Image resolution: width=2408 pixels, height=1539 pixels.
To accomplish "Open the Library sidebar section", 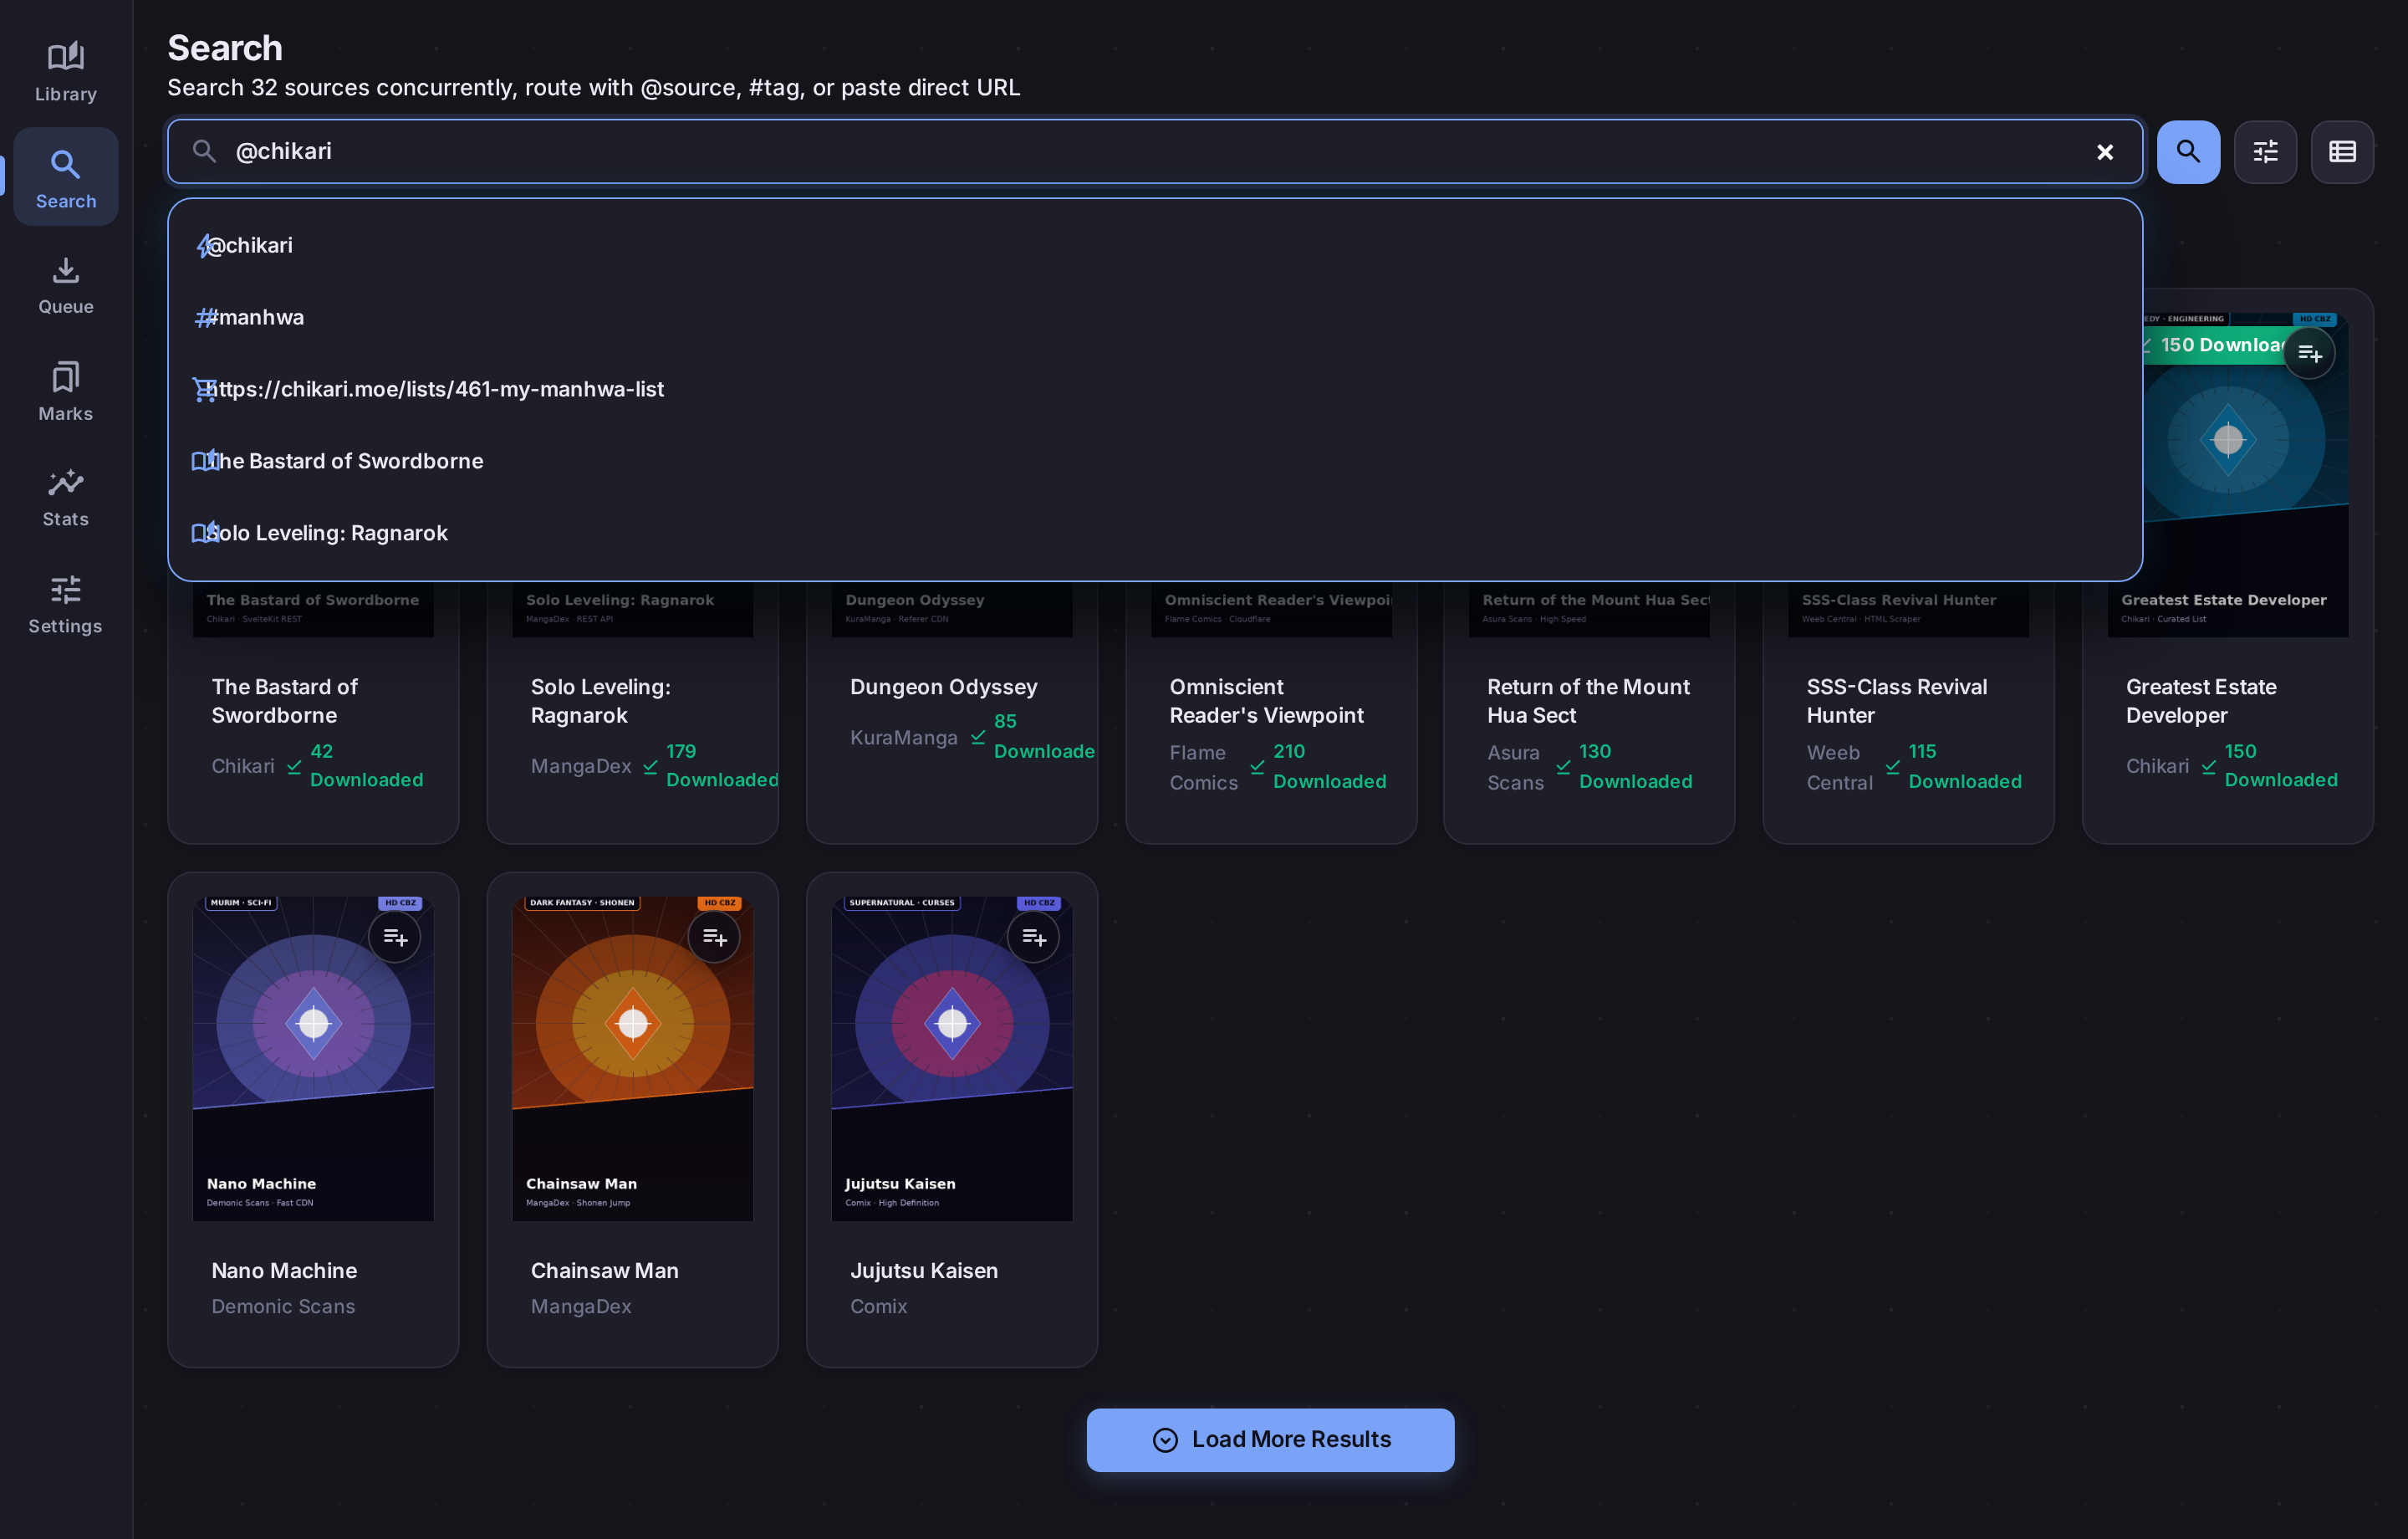I will pos(66,72).
